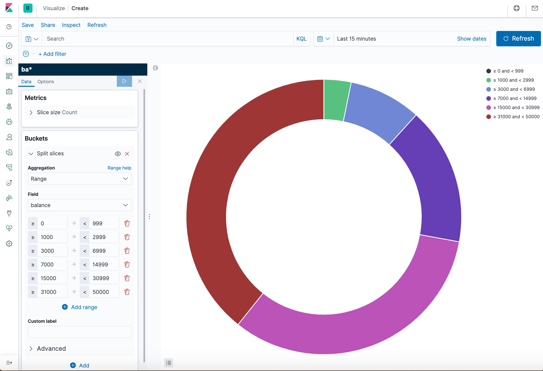This screenshot has width=543, height=371.
Task: Click the pink 15000 to 30999 legend dot
Action: coord(488,108)
